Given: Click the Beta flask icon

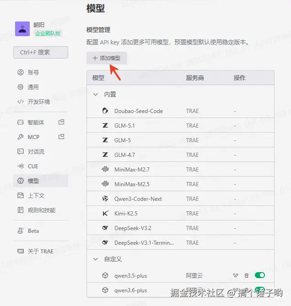Looking at the screenshot, I should 21,231.
